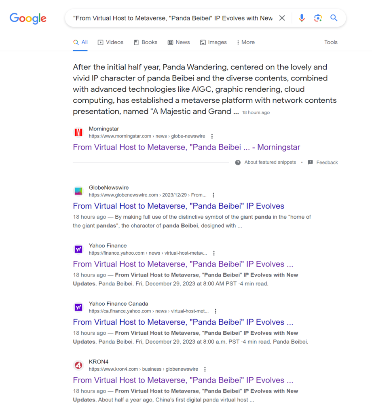Screen dimensions: 372x414
Task: Open the three-dot options for the GlobeNewswire result
Action: (213, 195)
